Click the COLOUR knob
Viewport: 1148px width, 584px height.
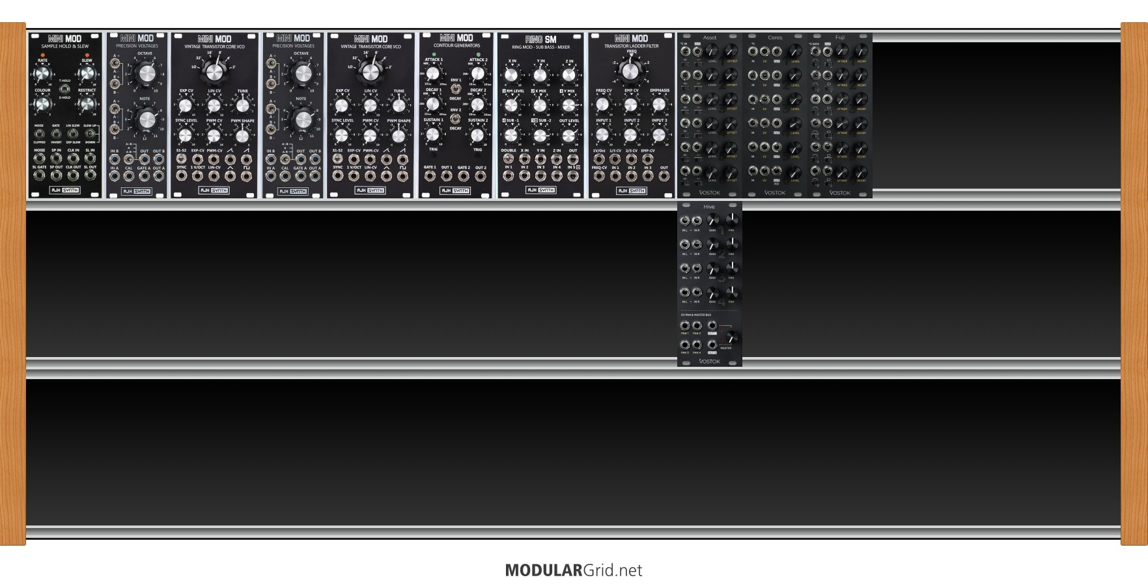[42, 103]
